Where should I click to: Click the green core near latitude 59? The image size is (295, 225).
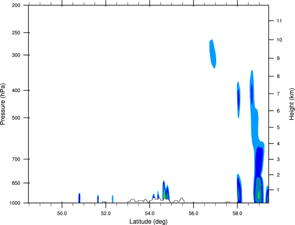259,195
